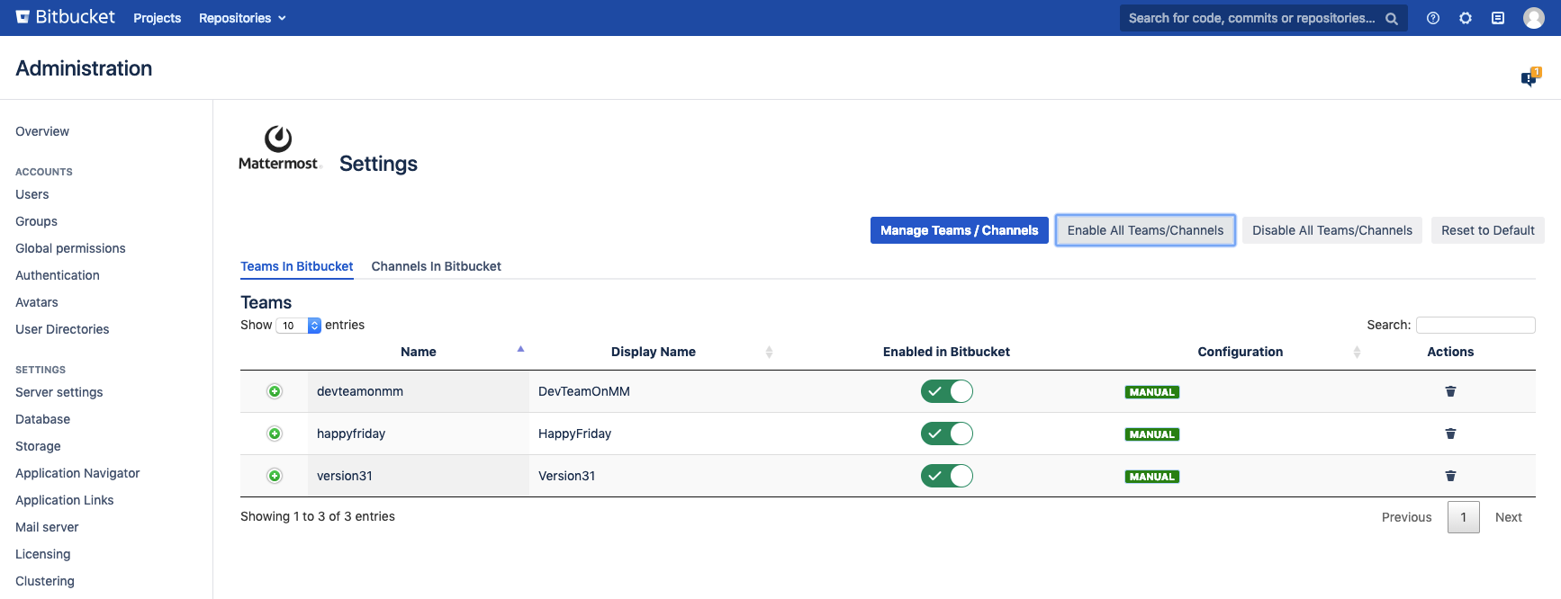
Task: Disable the devteamonmm team toggle
Action: 946,391
